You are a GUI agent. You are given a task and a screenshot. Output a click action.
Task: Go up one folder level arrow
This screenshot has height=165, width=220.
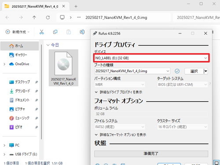coord(34,18)
